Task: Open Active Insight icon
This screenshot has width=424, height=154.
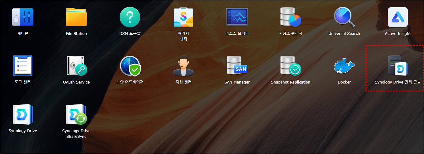Action: coord(398,17)
